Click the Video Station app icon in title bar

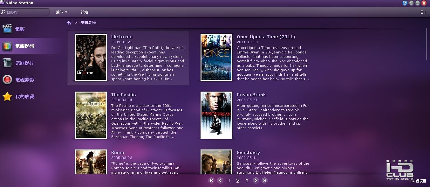coord(3,3)
